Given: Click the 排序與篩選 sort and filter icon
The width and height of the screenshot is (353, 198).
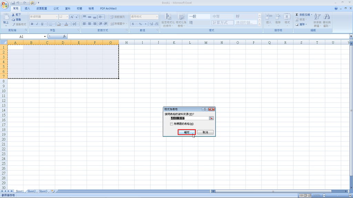Looking at the screenshot, I should click(317, 17).
